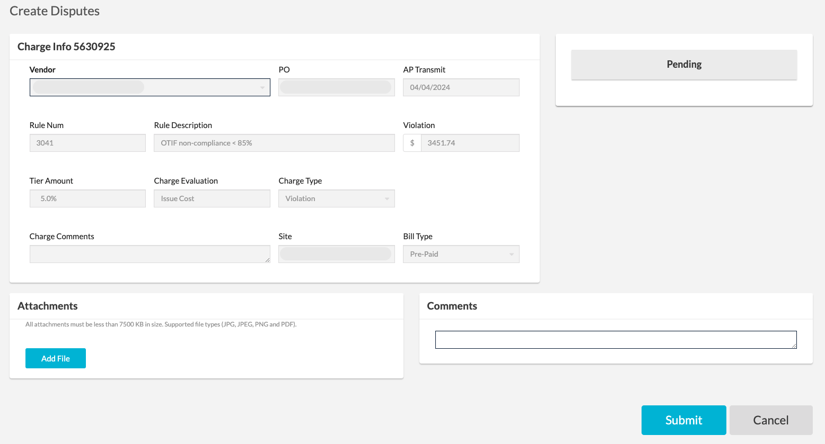Click the dollar sign next to Violation
The width and height of the screenshot is (825, 444).
click(x=412, y=143)
